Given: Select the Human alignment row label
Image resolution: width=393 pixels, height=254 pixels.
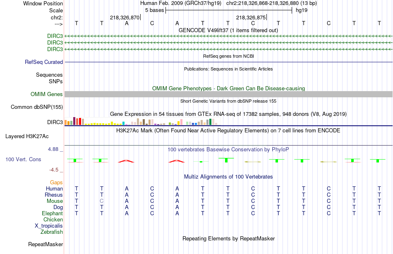Looking at the screenshot, I should point(54,188).
